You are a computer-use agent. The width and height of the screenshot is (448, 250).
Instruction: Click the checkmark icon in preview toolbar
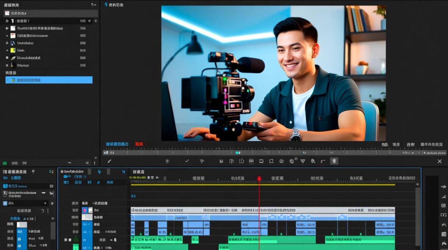187,161
